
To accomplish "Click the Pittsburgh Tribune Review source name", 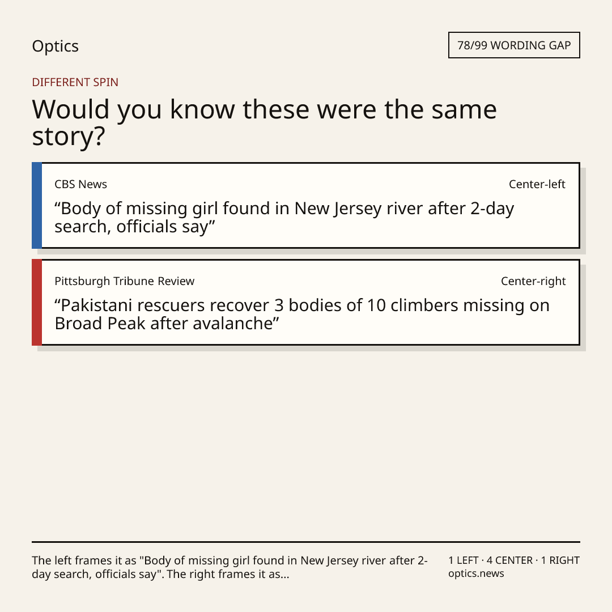I will point(125,281).
